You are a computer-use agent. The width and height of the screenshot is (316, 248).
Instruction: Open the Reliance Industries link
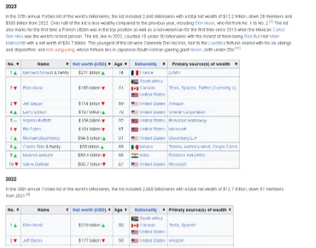tap(187, 155)
